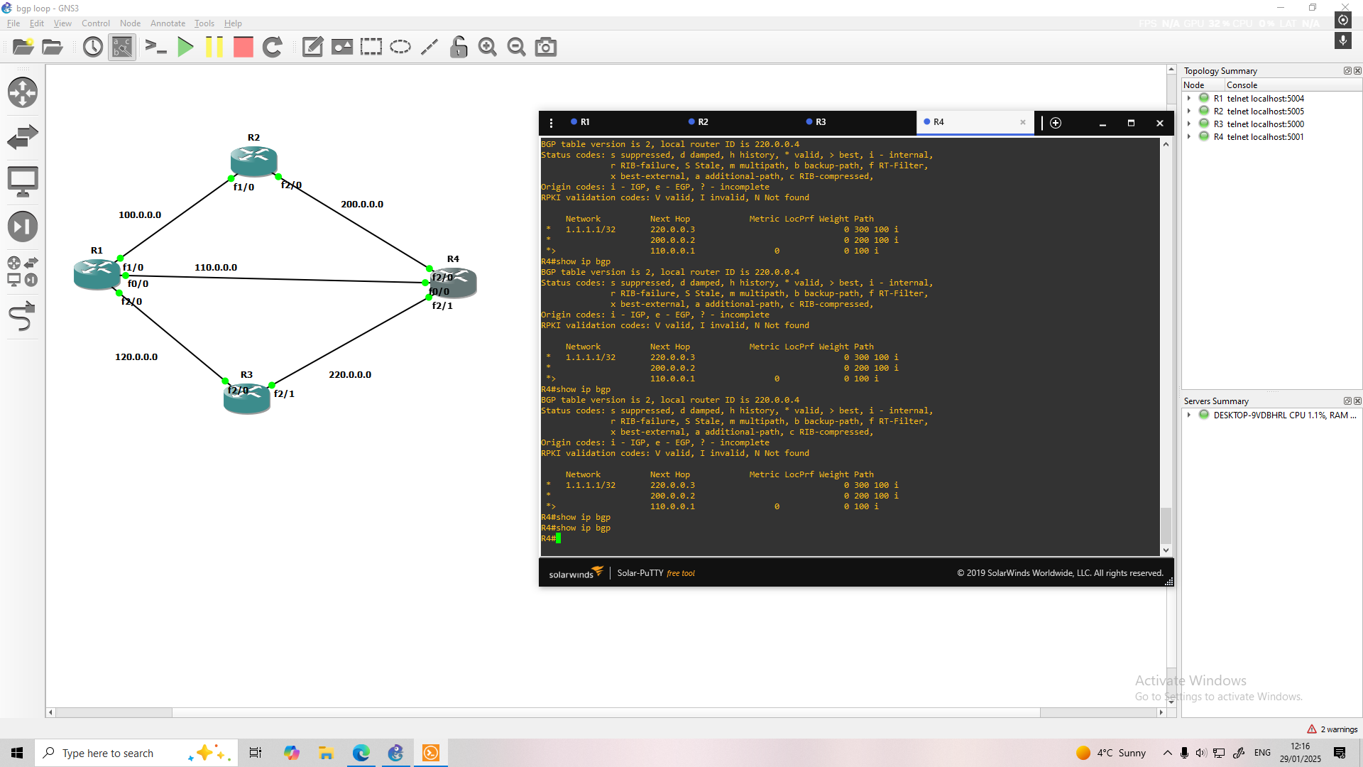Image resolution: width=1363 pixels, height=767 pixels.
Task: Take a screenshot using the camera icon
Action: pyautogui.click(x=545, y=47)
